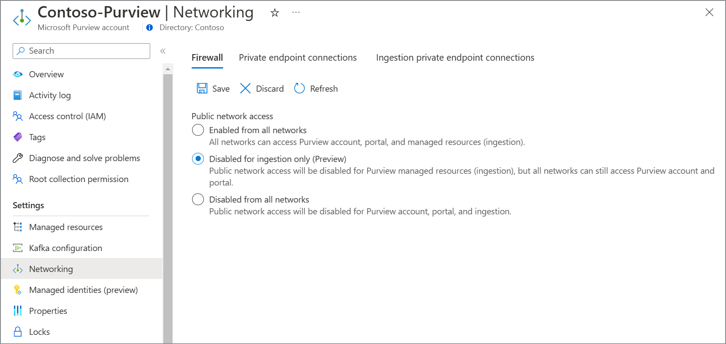Open Activity log from the sidebar
This screenshot has height=344, width=726.
point(49,95)
